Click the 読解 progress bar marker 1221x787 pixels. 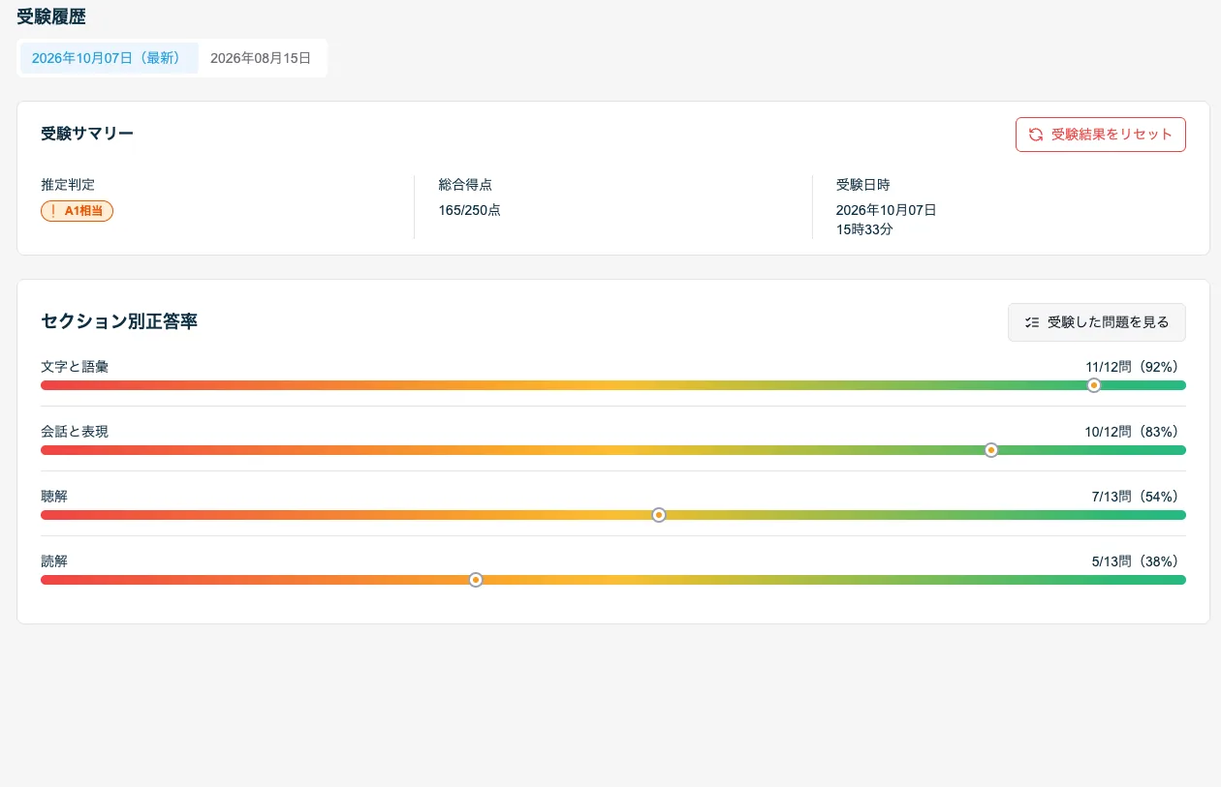pos(476,580)
